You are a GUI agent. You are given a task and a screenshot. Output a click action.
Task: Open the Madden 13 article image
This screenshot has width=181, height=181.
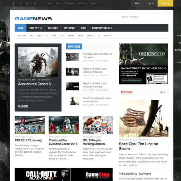[98, 125]
